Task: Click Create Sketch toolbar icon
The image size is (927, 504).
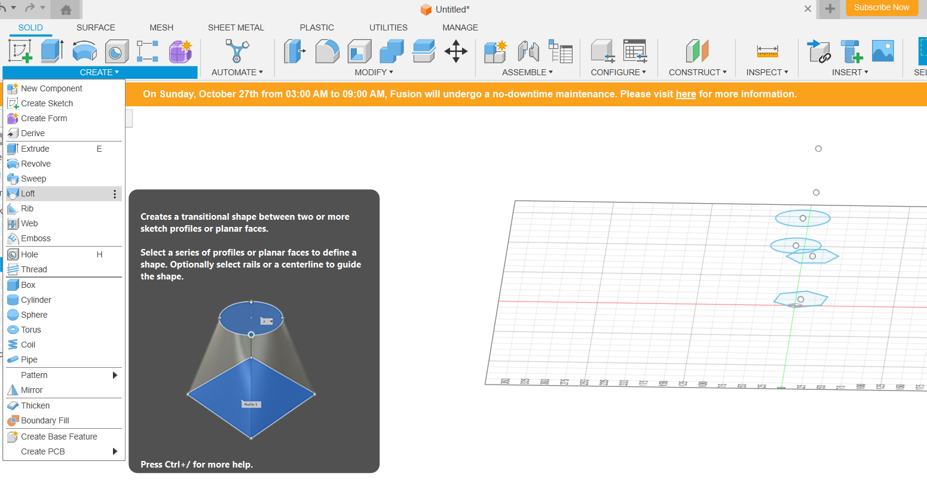Action: click(x=20, y=51)
